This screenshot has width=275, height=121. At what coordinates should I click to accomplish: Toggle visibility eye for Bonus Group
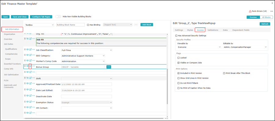pyautogui.click(x=27, y=66)
